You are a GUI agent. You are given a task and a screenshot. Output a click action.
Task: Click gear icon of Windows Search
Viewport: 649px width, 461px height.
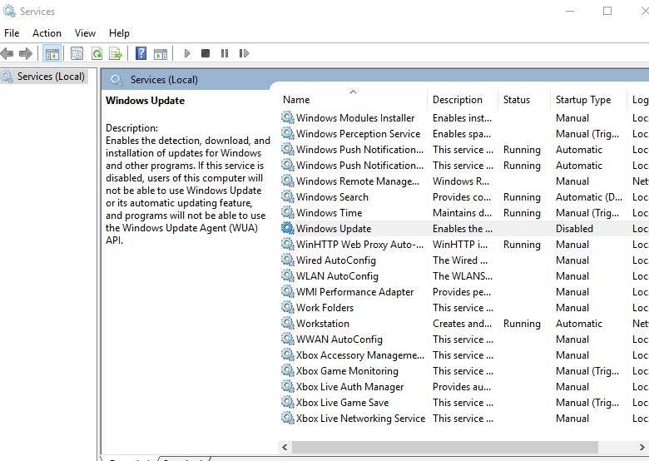click(287, 197)
